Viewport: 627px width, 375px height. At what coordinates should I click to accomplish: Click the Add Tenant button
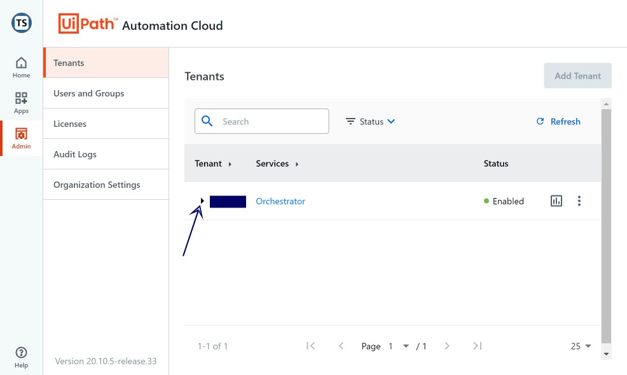pyautogui.click(x=577, y=76)
